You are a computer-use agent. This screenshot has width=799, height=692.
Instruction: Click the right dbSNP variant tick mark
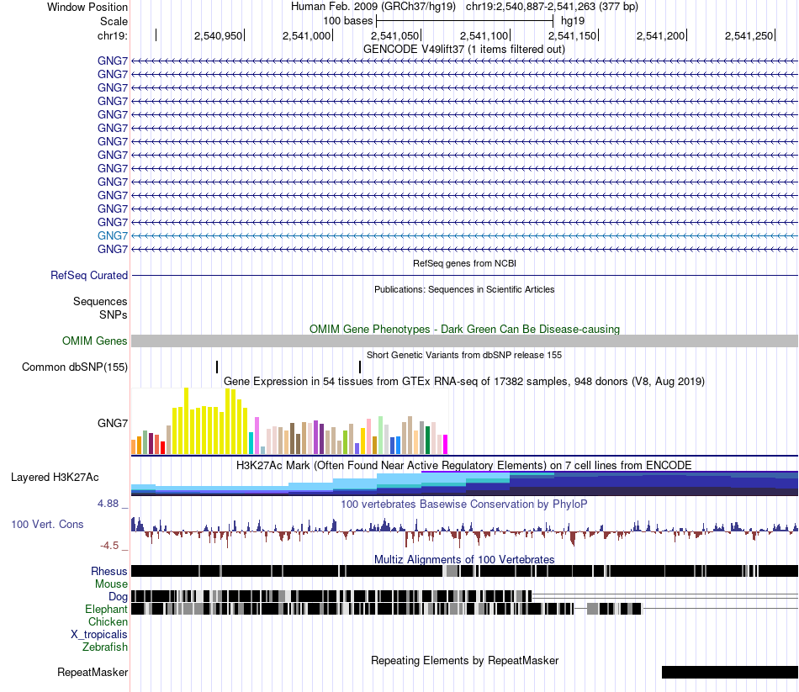(x=360, y=367)
